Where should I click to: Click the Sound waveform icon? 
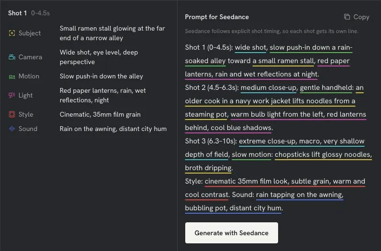point(12,129)
